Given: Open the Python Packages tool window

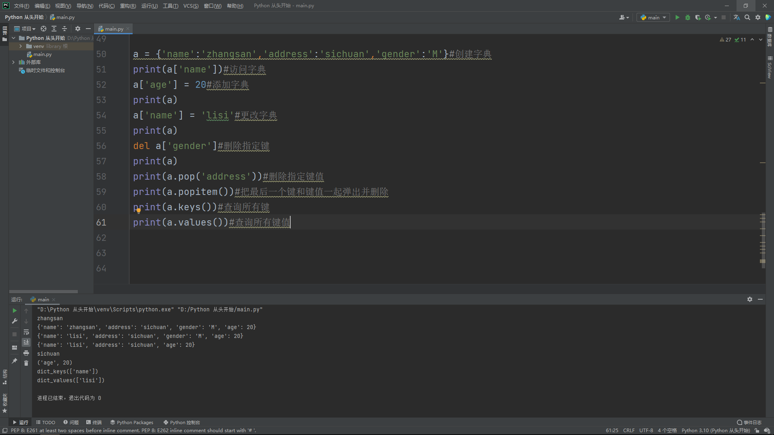Looking at the screenshot, I should tap(131, 423).
